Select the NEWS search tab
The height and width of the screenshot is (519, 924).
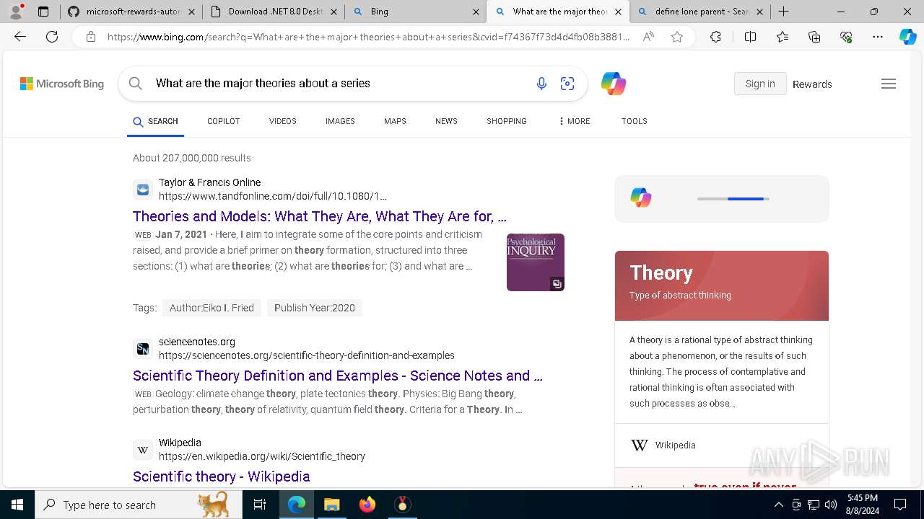coord(446,121)
